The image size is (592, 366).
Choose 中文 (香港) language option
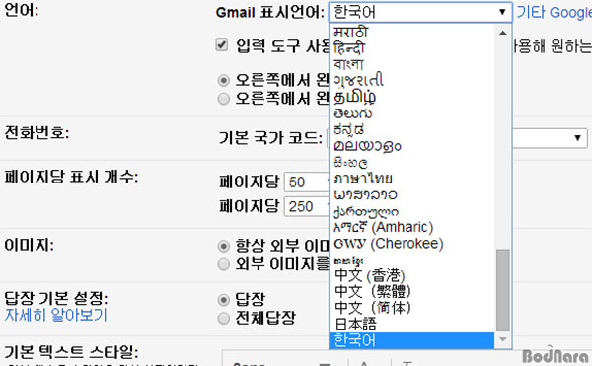pos(370,275)
